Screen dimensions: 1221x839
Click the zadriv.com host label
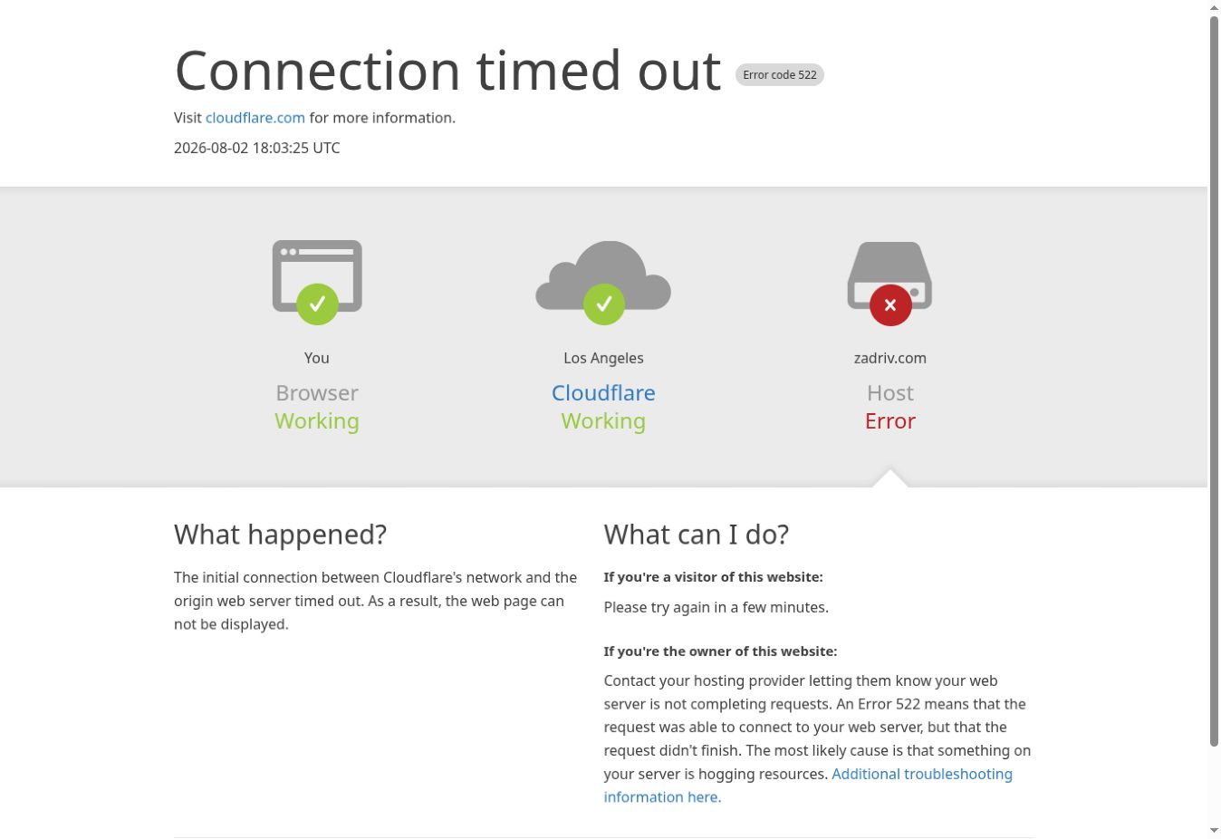tap(890, 358)
